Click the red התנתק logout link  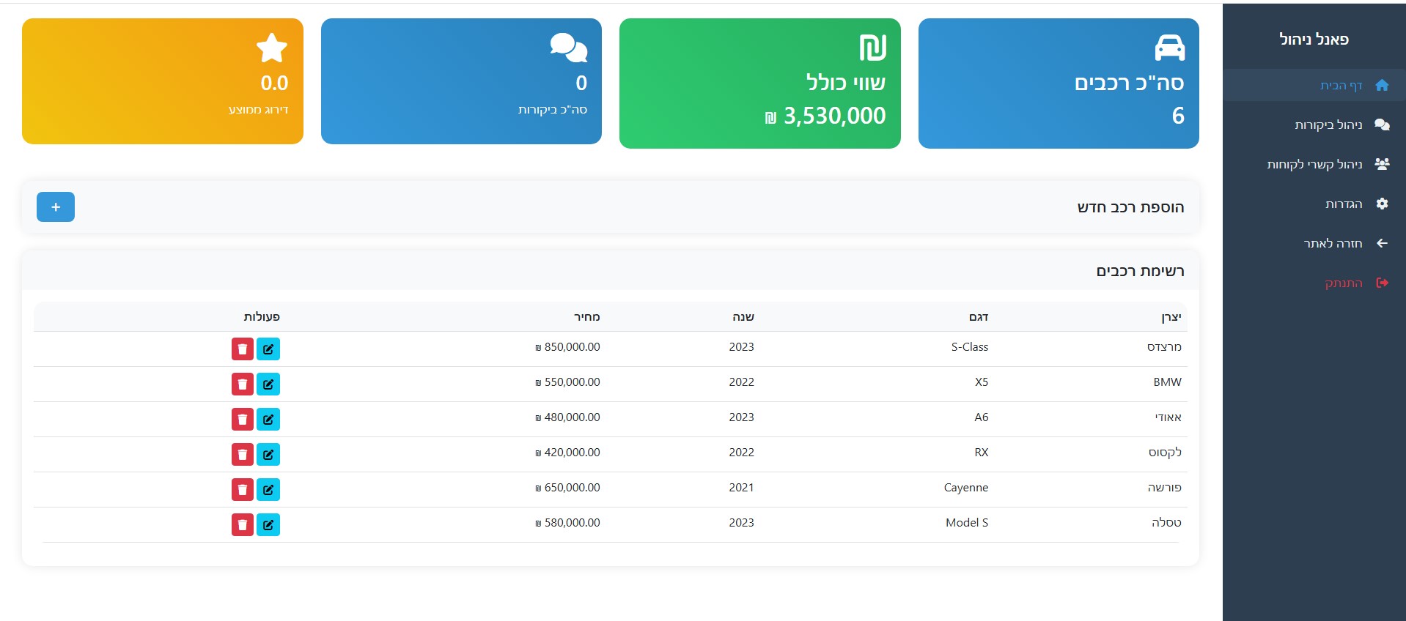click(x=1344, y=283)
